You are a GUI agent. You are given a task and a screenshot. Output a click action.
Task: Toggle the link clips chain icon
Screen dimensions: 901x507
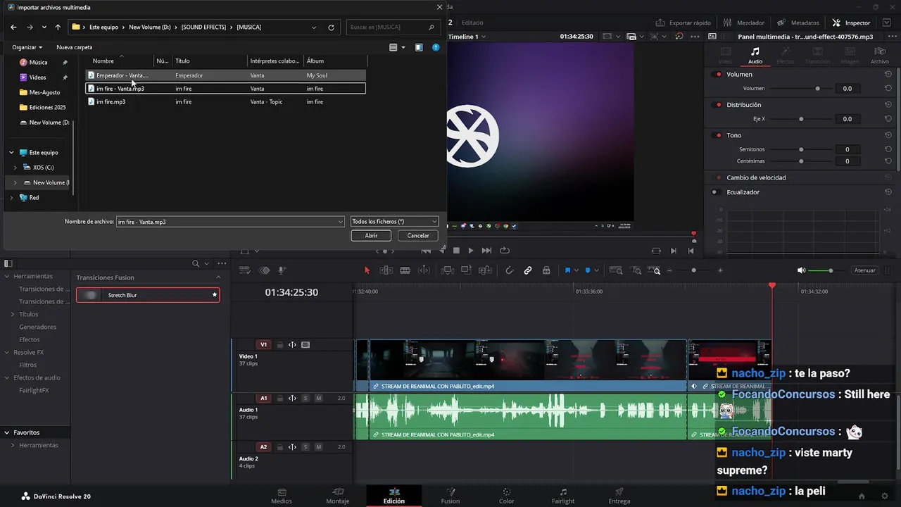[528, 270]
